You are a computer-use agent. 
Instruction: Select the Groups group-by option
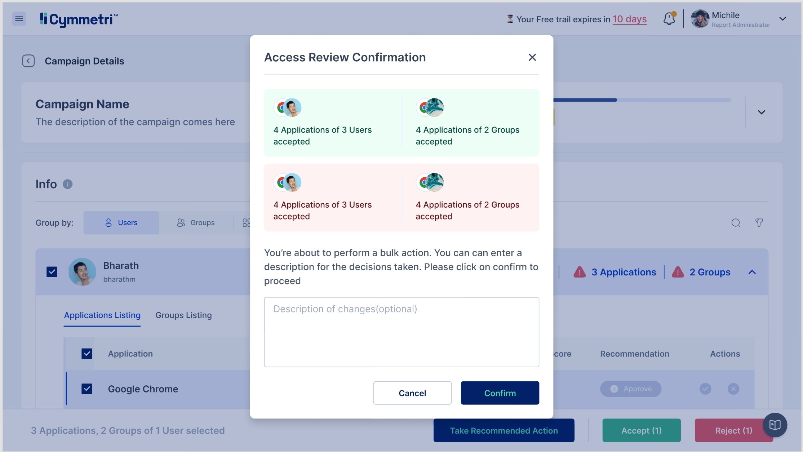[x=196, y=223]
